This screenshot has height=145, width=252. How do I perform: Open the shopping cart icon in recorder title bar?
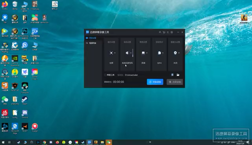(x=164, y=32)
